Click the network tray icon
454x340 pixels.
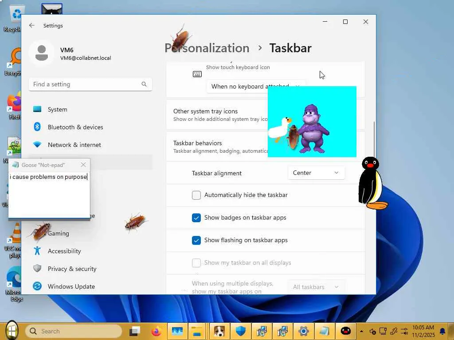383,331
